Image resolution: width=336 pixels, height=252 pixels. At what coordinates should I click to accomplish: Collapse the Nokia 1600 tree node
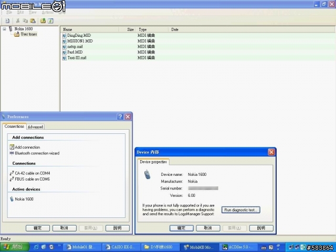5,29
